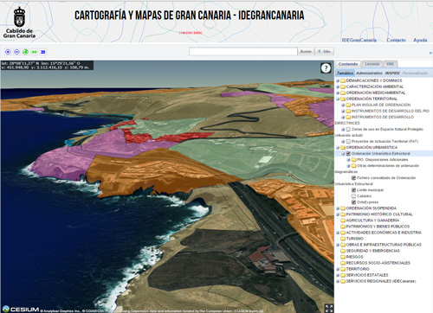Viewport: 433px width, 313px height.
Task: Select Otras determinaciones de ordenación tree item
Action: pos(388,166)
